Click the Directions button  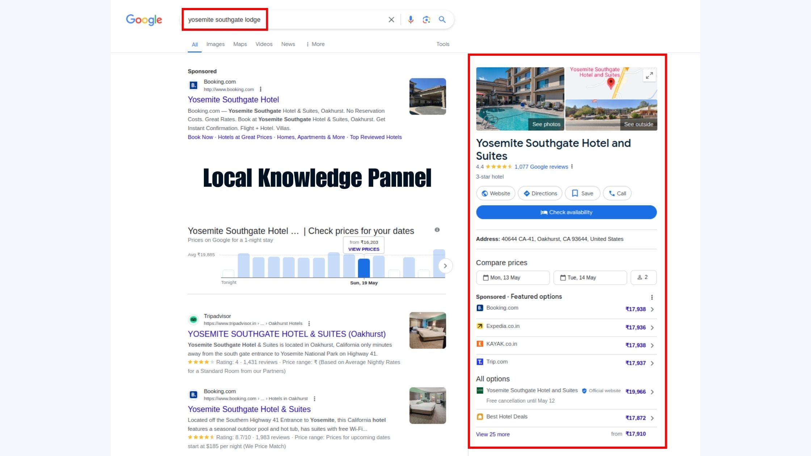coord(540,193)
